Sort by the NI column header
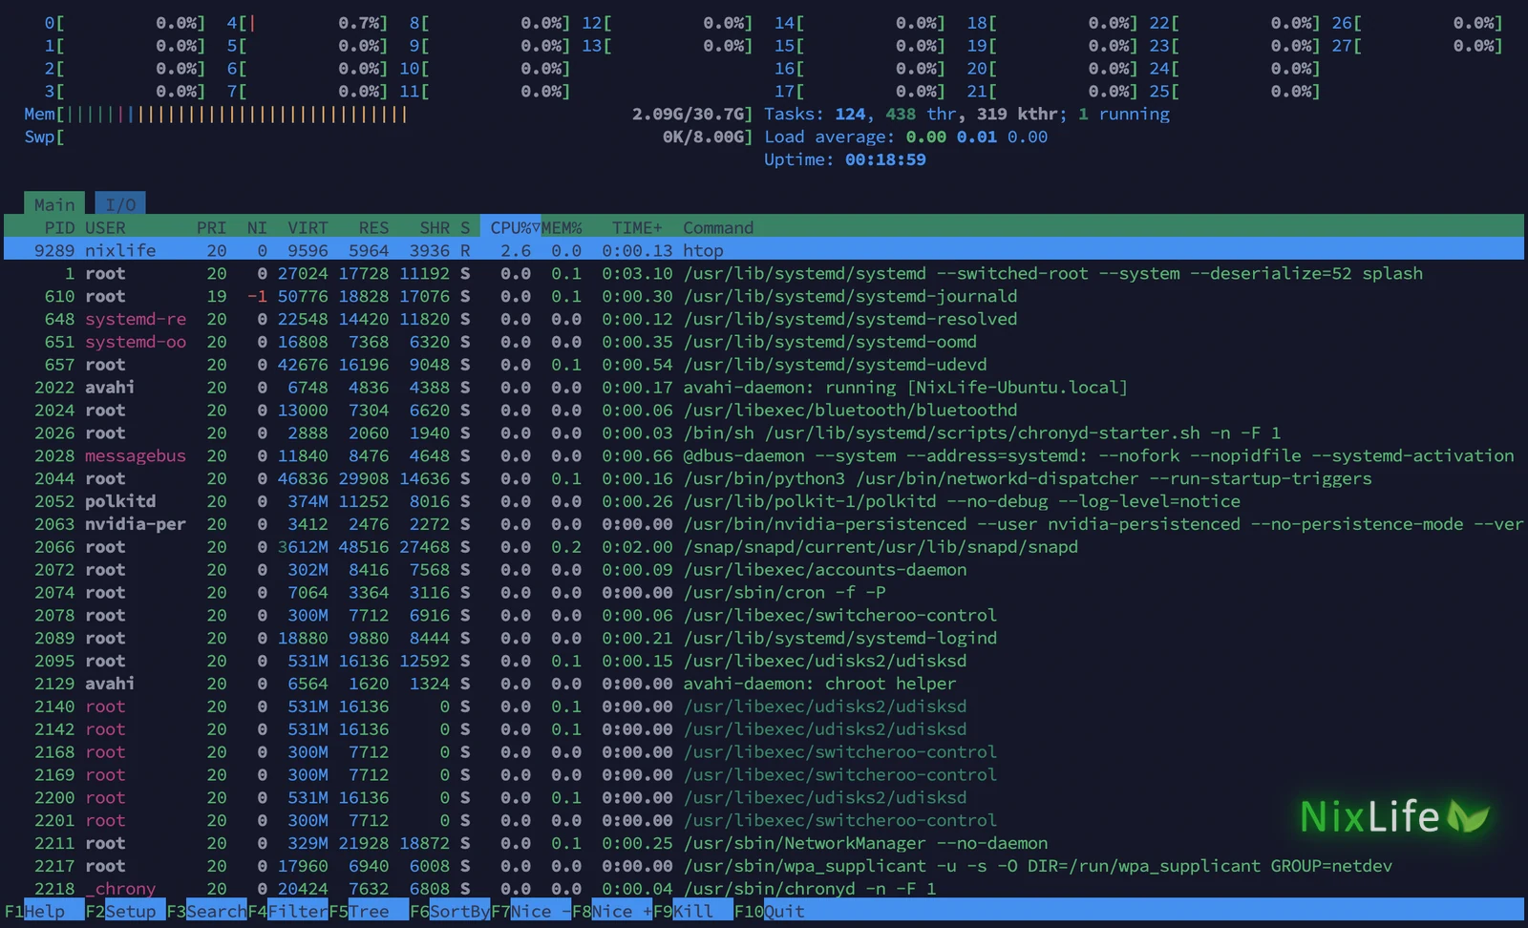The height and width of the screenshot is (928, 1528). pyautogui.click(x=257, y=227)
